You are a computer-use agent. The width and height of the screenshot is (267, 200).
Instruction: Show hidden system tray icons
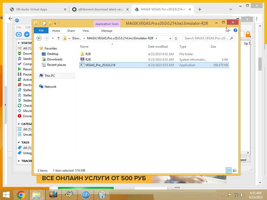(223, 195)
